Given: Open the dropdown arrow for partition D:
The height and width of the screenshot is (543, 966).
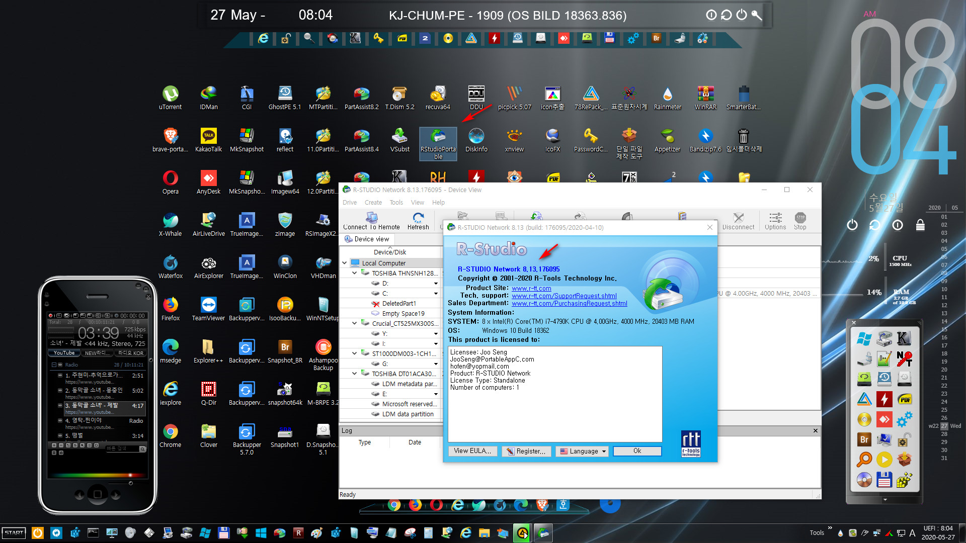Looking at the screenshot, I should click(x=436, y=284).
